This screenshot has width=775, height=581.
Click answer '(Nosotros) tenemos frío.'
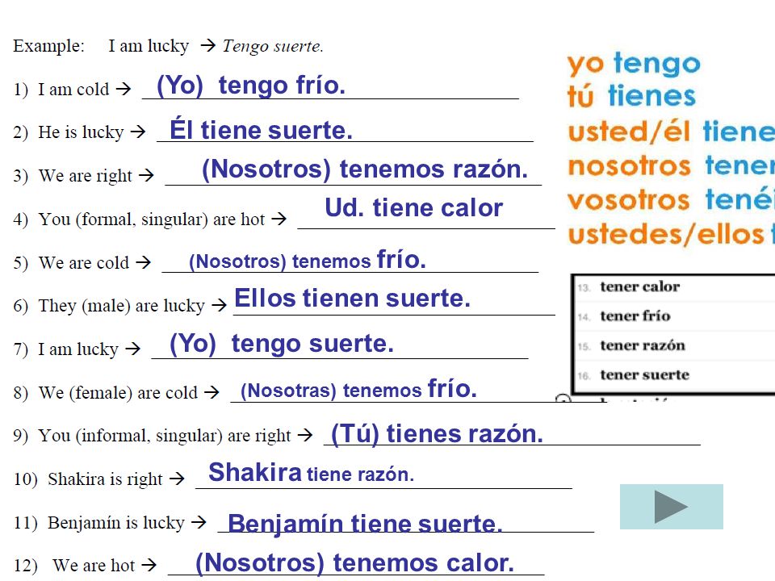point(308,260)
